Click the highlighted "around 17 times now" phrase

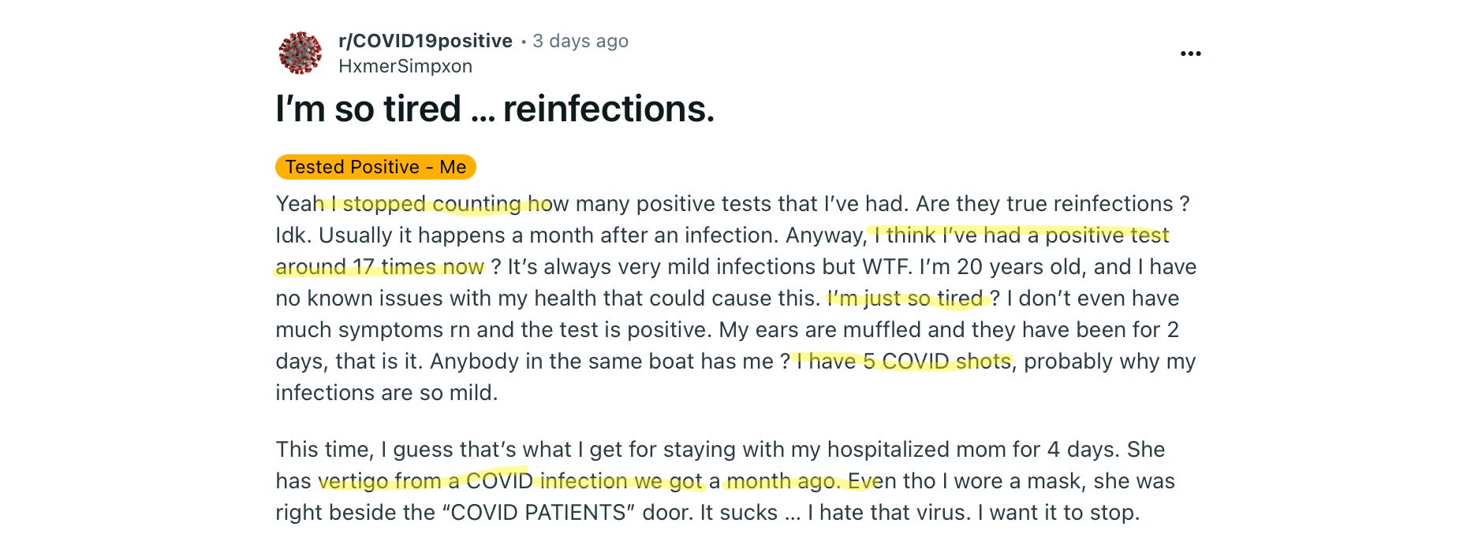[380, 267]
